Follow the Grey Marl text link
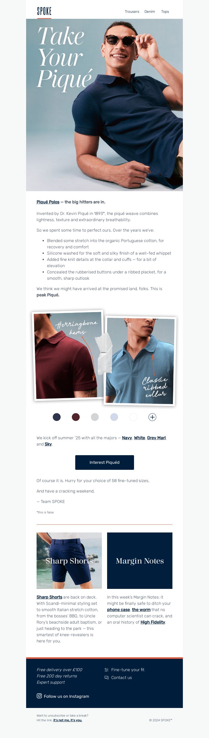This screenshot has width=209, height=738. (156, 438)
